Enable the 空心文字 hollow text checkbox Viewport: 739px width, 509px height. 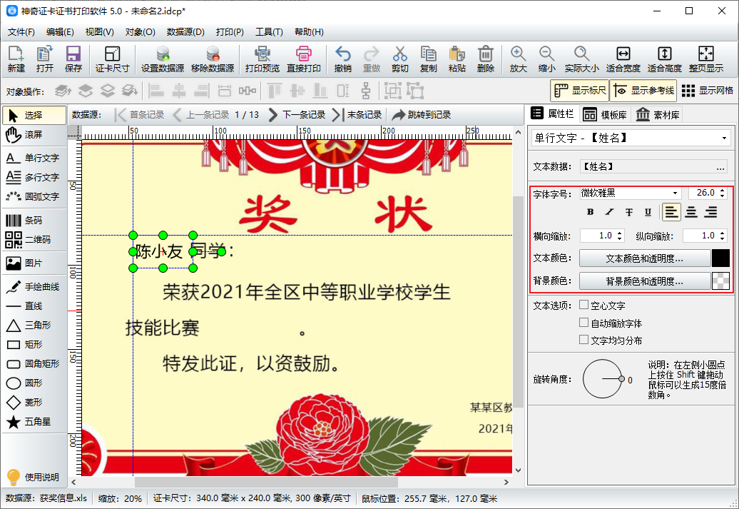click(584, 305)
